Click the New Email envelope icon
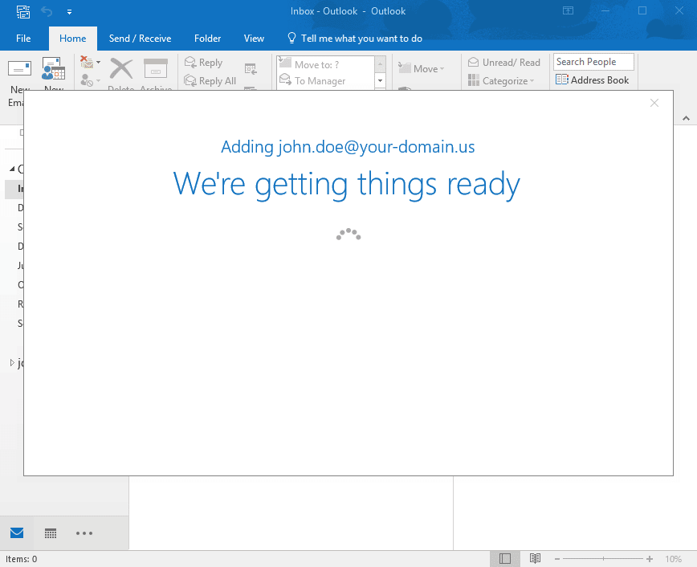 click(19, 69)
